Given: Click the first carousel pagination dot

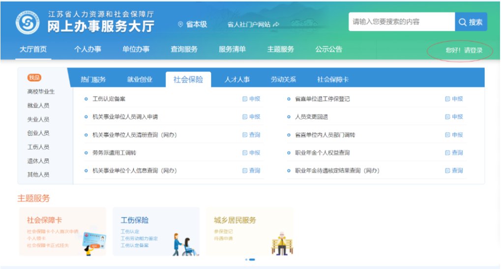Looking at the screenshot, I should [246, 259].
